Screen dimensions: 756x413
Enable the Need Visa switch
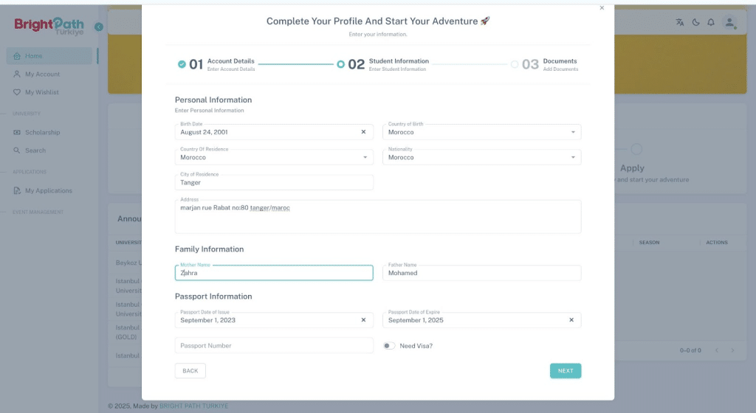389,346
